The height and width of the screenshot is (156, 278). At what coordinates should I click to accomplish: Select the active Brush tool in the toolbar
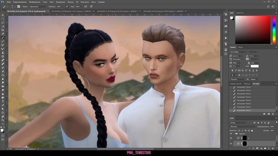[3, 38]
